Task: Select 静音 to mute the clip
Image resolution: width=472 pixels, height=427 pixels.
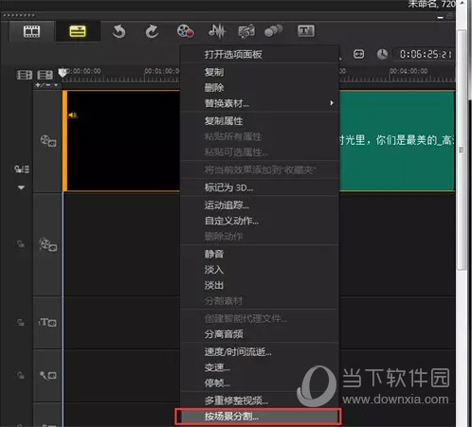Action: (260, 254)
